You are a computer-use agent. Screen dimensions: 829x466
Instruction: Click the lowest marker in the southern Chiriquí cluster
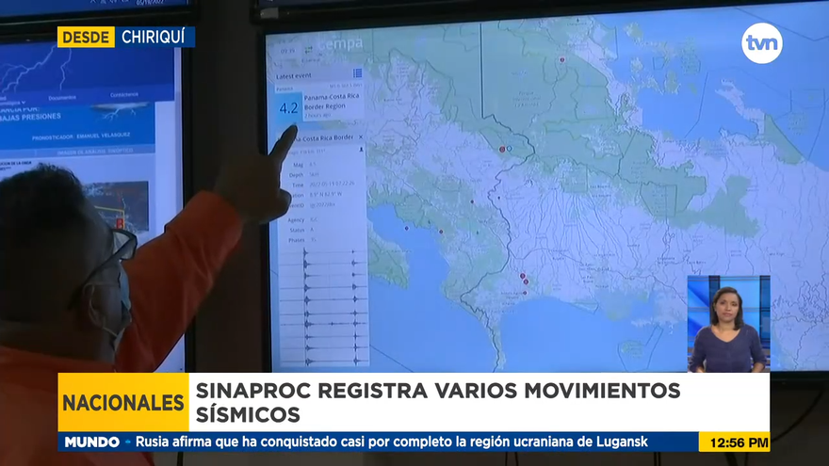pos(525,292)
